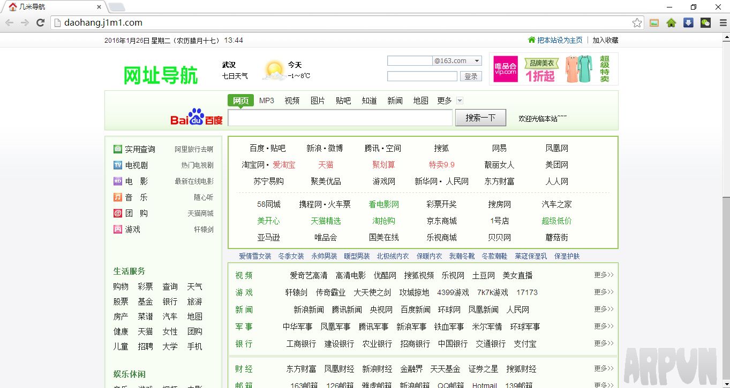
Task: Click the 加入收藏 link
Action: click(x=605, y=40)
